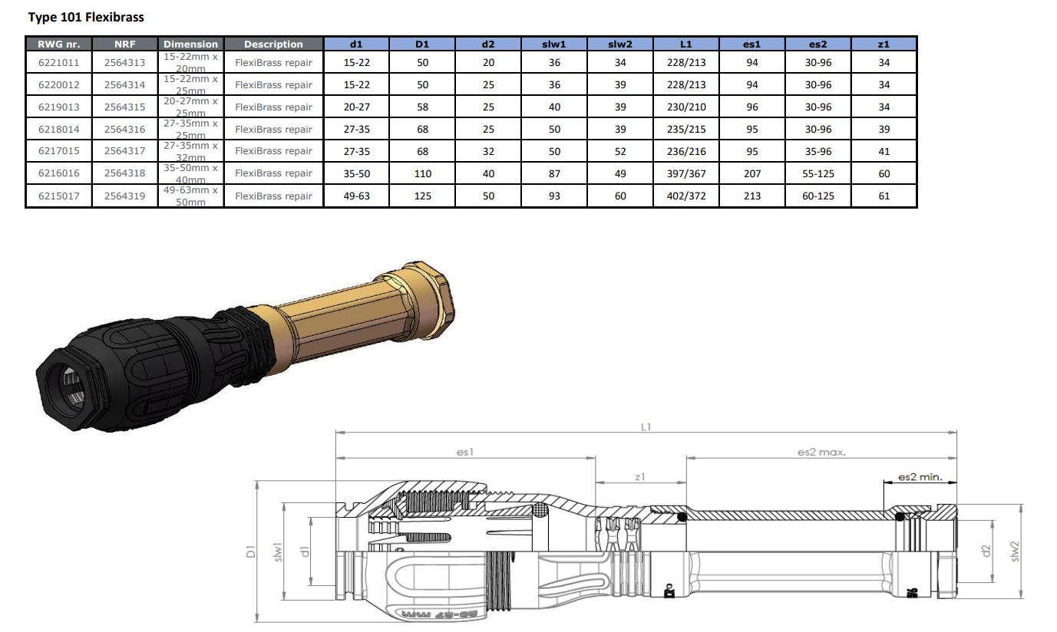Screen dimensions: 1057x632
Task: Click NRF number 2564313
Action: (124, 63)
